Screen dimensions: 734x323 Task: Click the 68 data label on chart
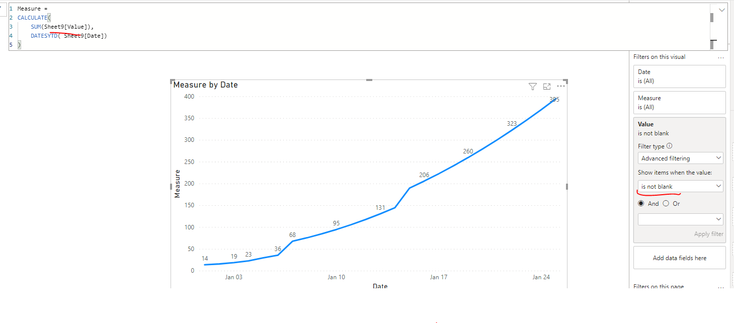pyautogui.click(x=292, y=235)
